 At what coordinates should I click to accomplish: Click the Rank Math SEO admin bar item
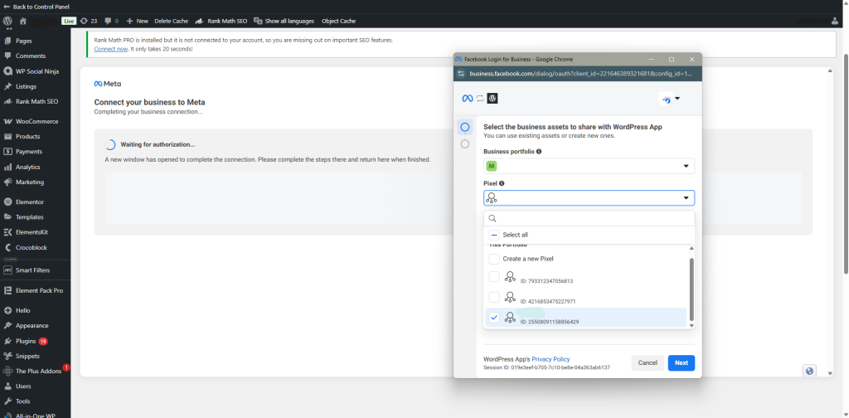221,21
